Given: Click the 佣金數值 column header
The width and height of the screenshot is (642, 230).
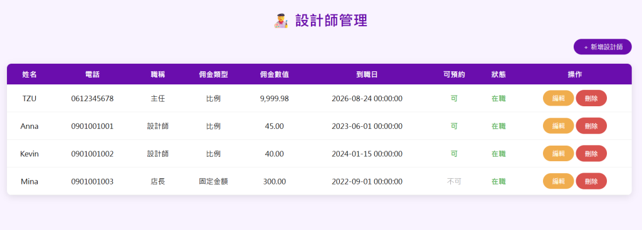Looking at the screenshot, I should (x=275, y=74).
